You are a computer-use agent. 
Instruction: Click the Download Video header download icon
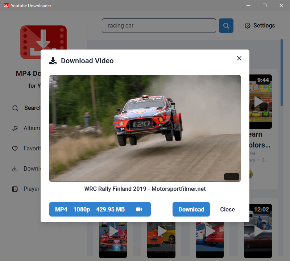pos(53,61)
